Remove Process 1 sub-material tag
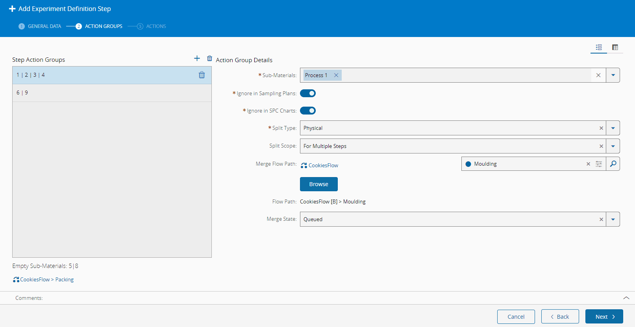 [336, 76]
